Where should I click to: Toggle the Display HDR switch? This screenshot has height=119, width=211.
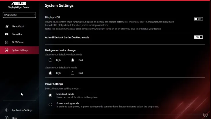[x=198, y=19]
